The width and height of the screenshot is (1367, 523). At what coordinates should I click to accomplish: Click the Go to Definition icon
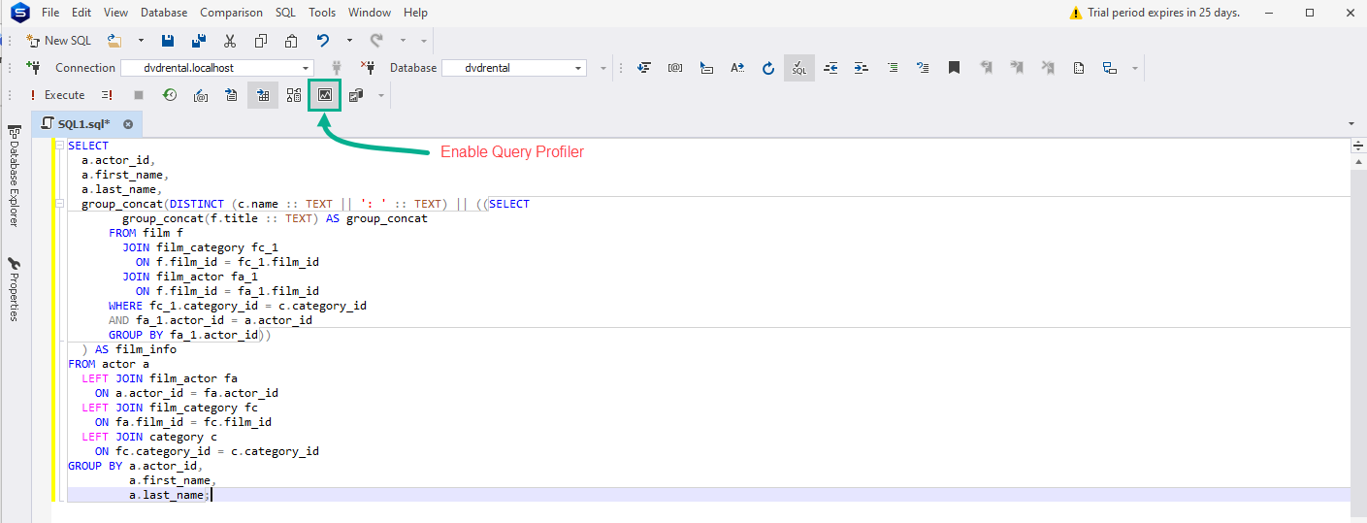coord(675,68)
